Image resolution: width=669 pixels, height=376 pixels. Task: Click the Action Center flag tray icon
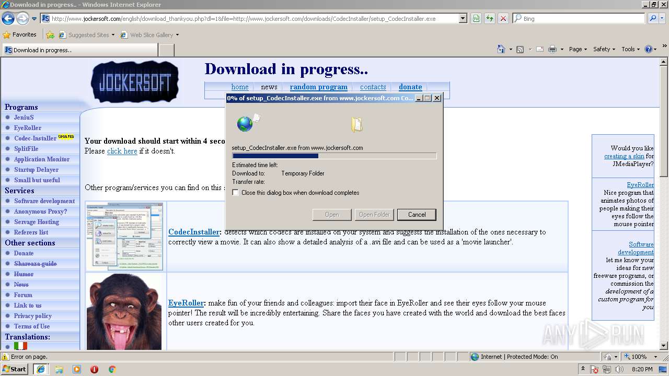point(594,369)
